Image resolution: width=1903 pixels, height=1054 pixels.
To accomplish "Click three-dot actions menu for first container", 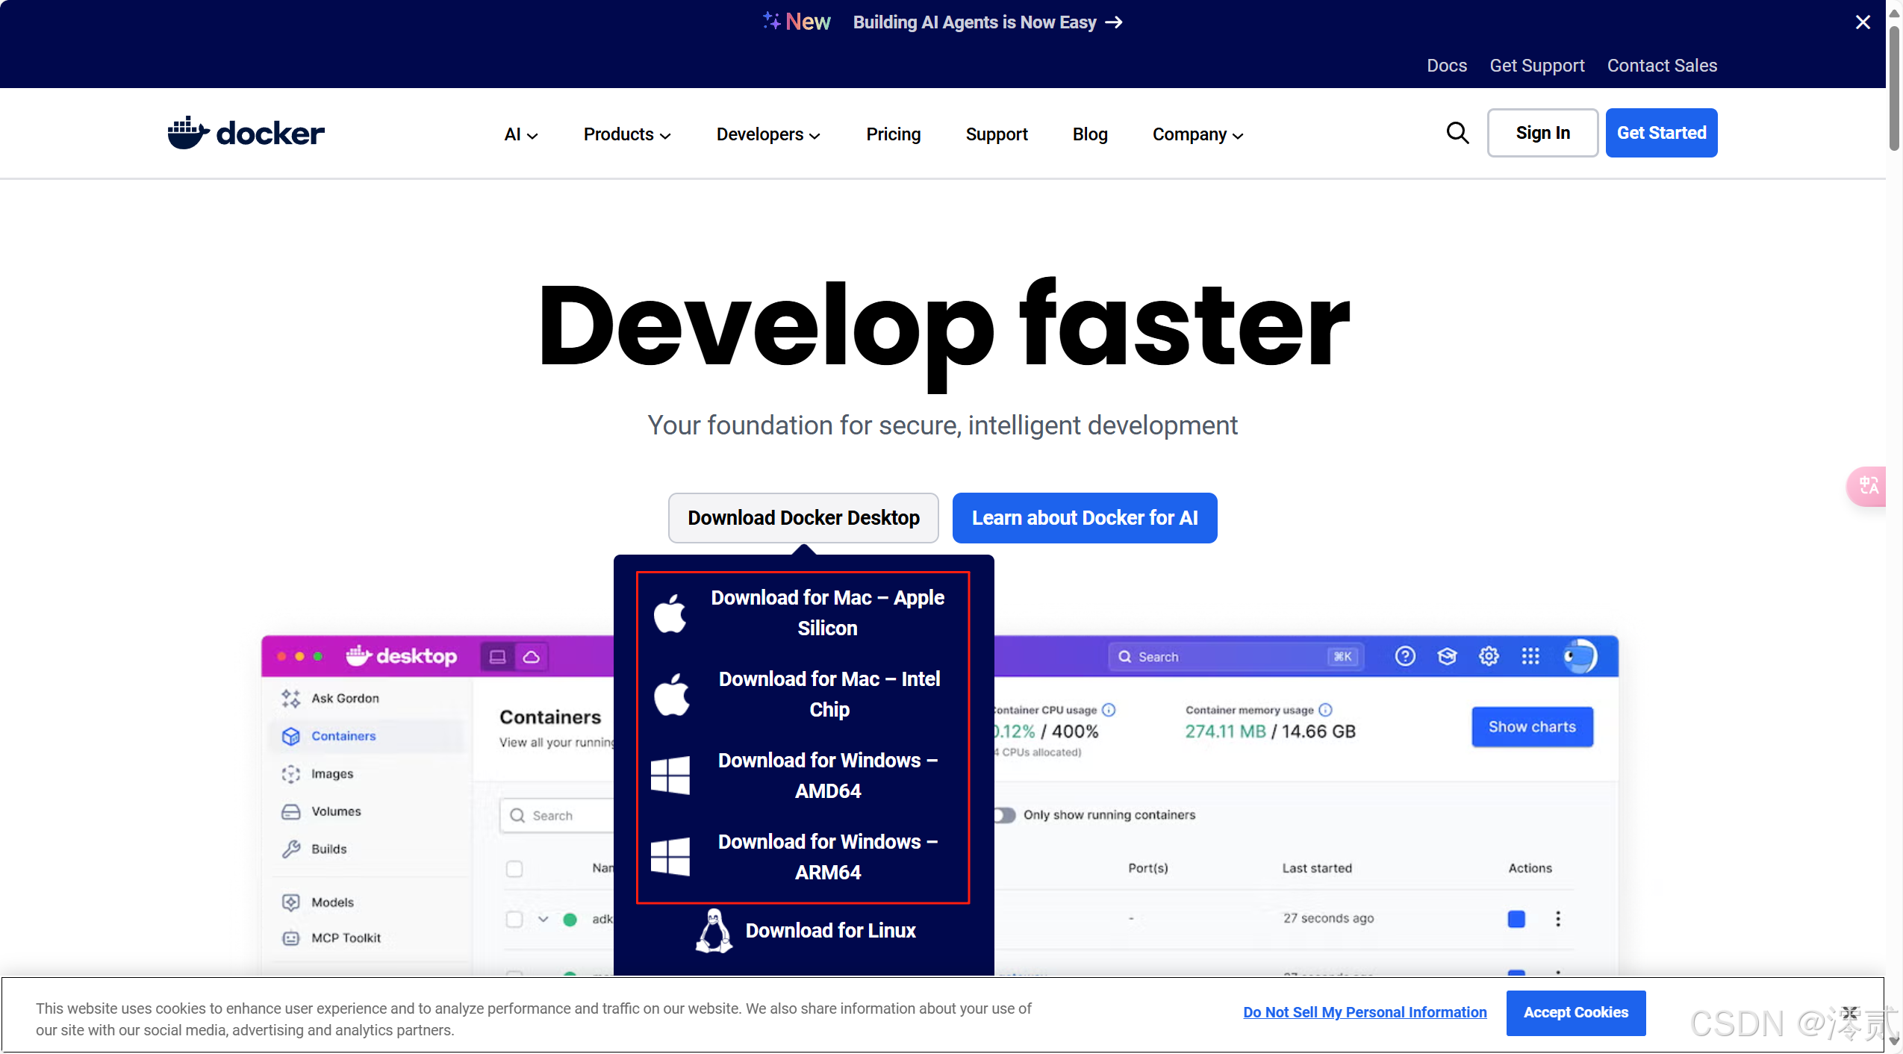I will point(1557,919).
